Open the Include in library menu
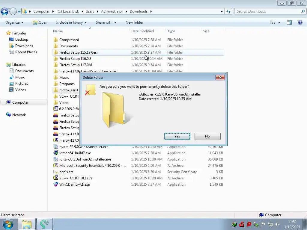307x230 pixels. (x=71, y=22)
